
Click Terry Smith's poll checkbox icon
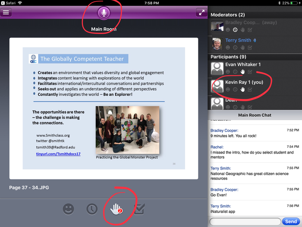[250, 48]
